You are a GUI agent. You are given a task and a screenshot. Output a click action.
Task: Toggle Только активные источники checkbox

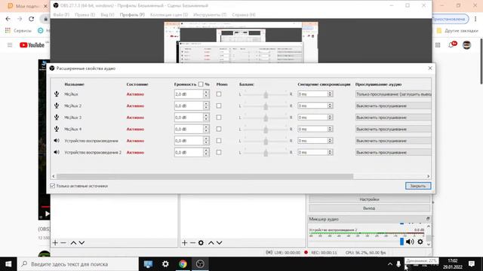point(52,186)
